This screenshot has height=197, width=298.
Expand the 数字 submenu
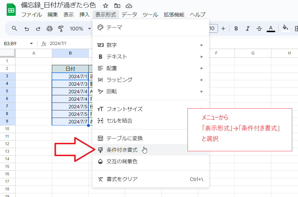(150, 45)
